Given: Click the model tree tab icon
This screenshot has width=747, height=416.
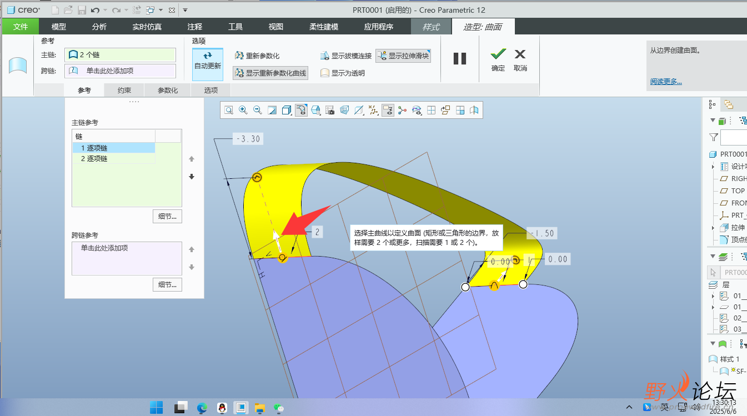Looking at the screenshot, I should point(711,104).
